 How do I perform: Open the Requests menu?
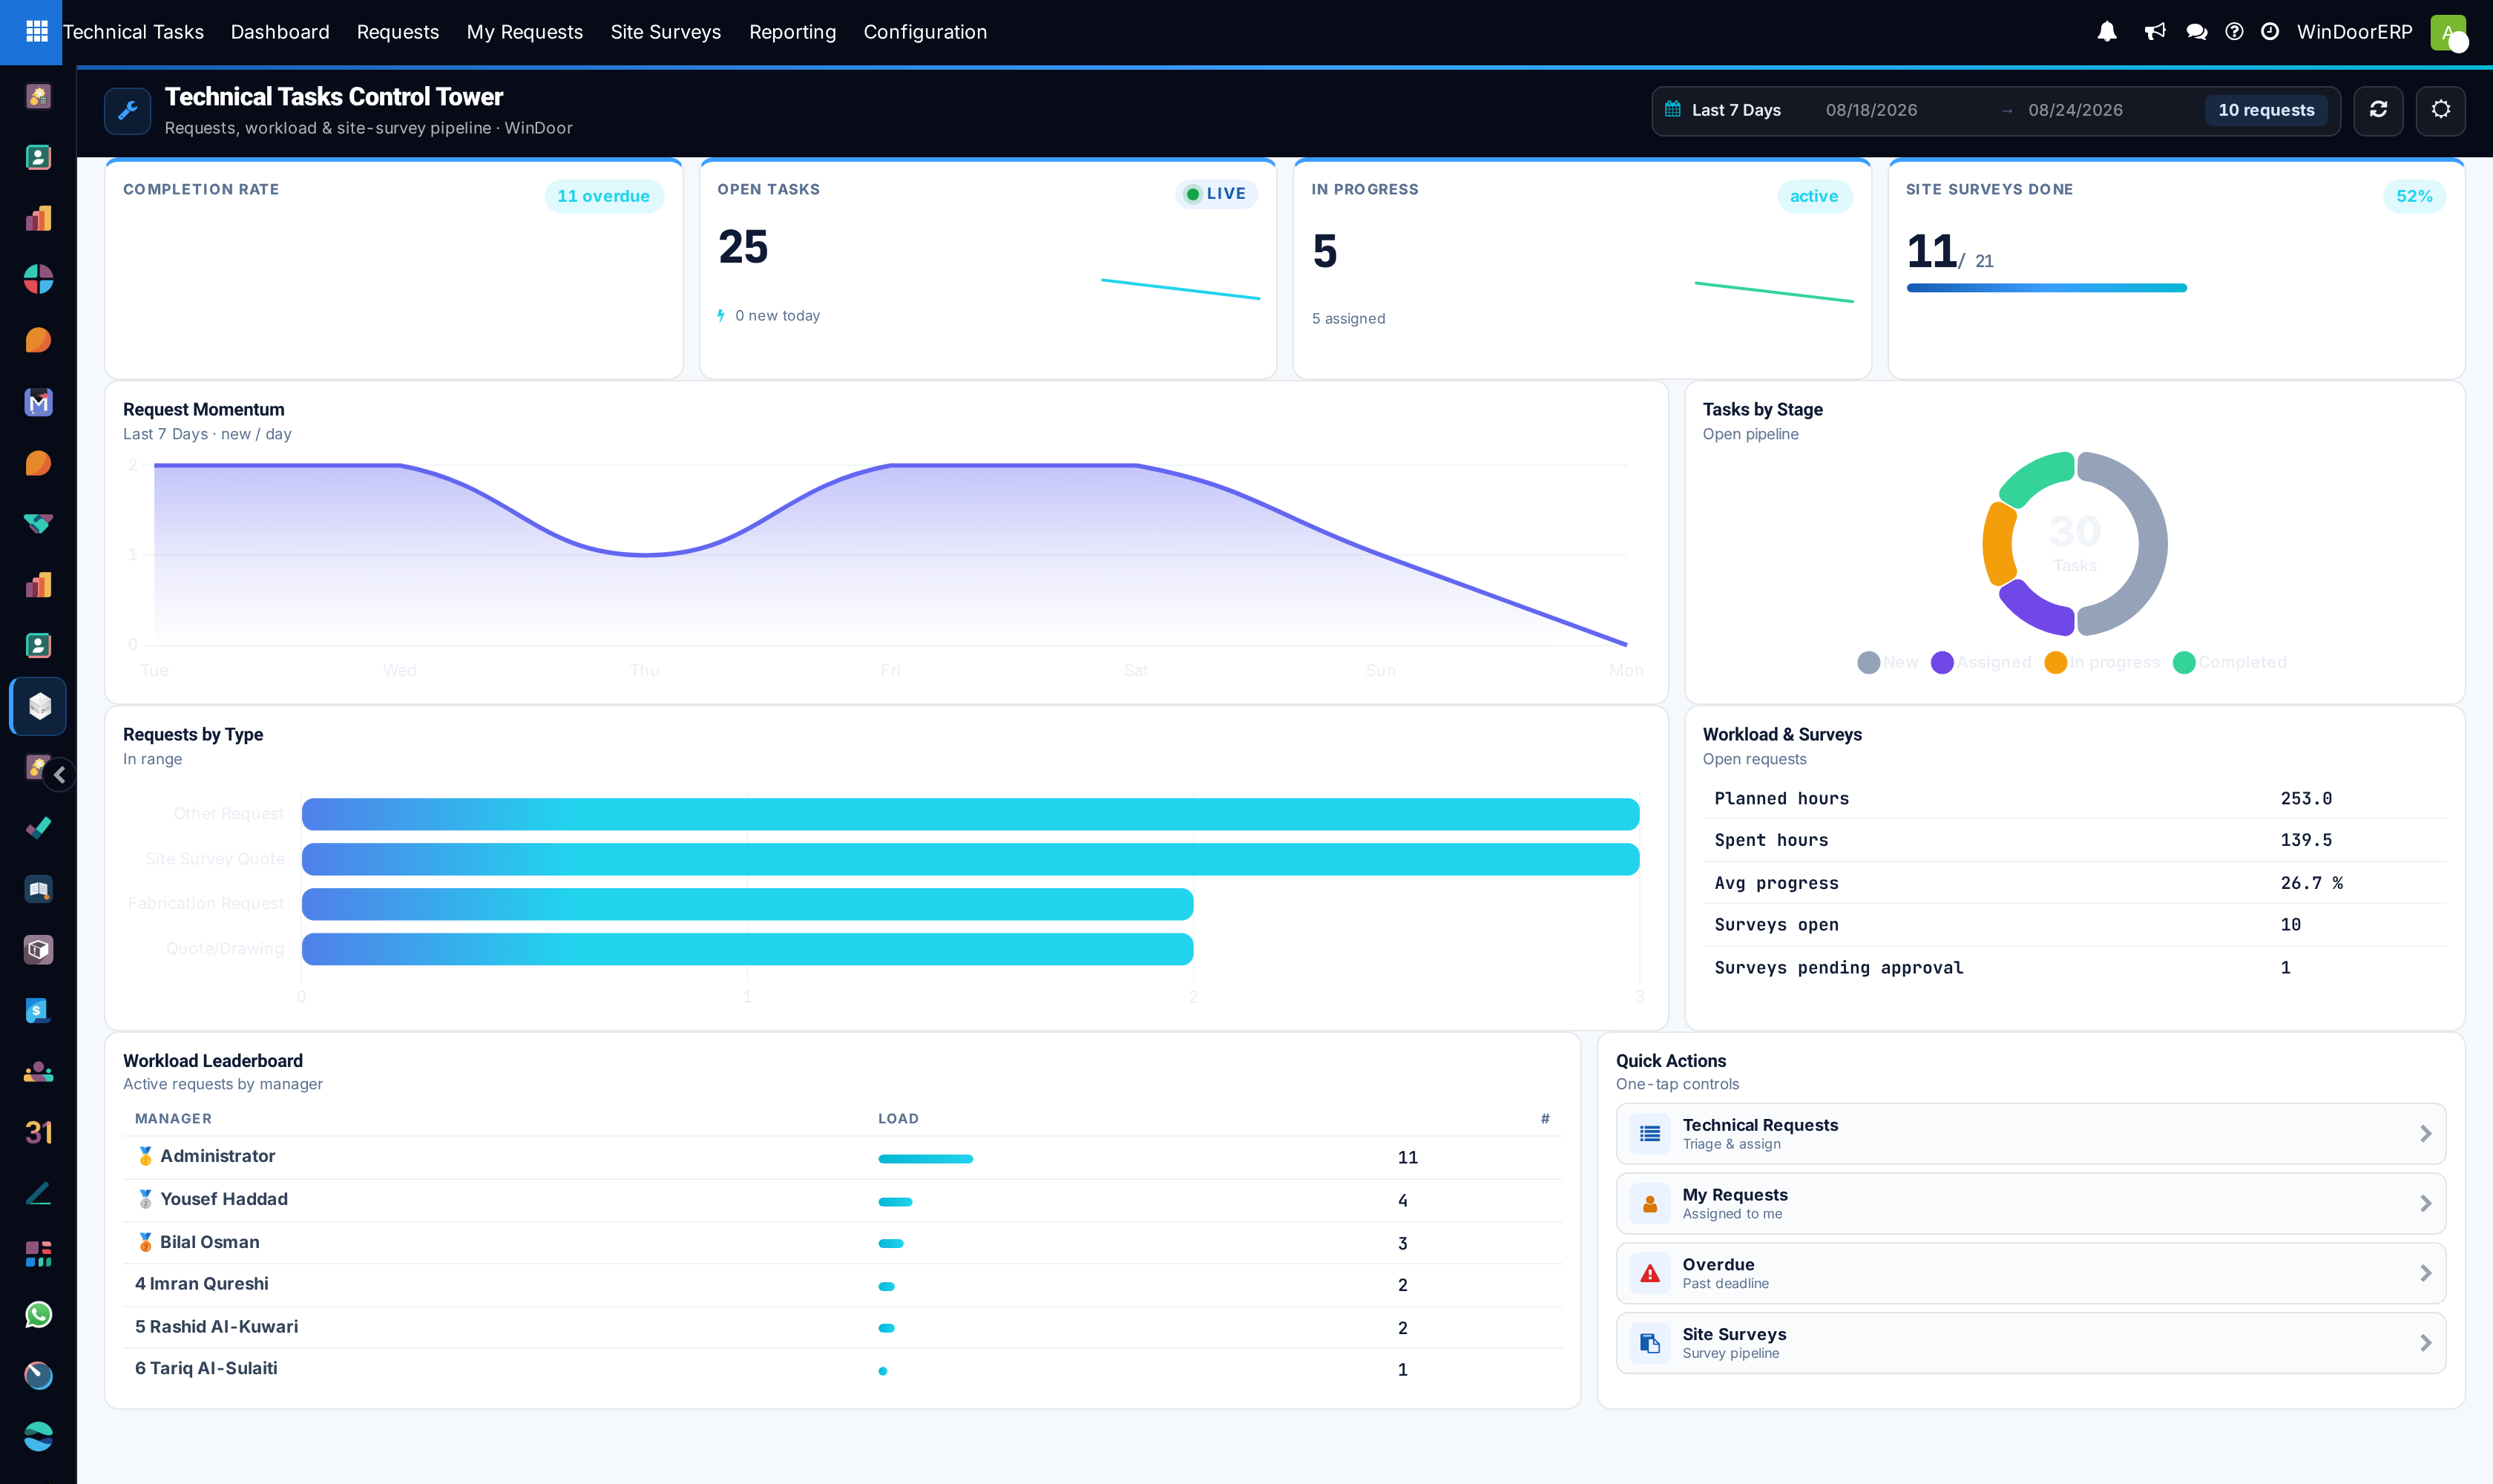click(x=398, y=32)
